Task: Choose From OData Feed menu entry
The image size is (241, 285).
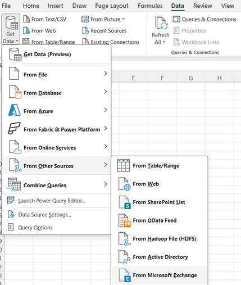Action: tap(160, 220)
